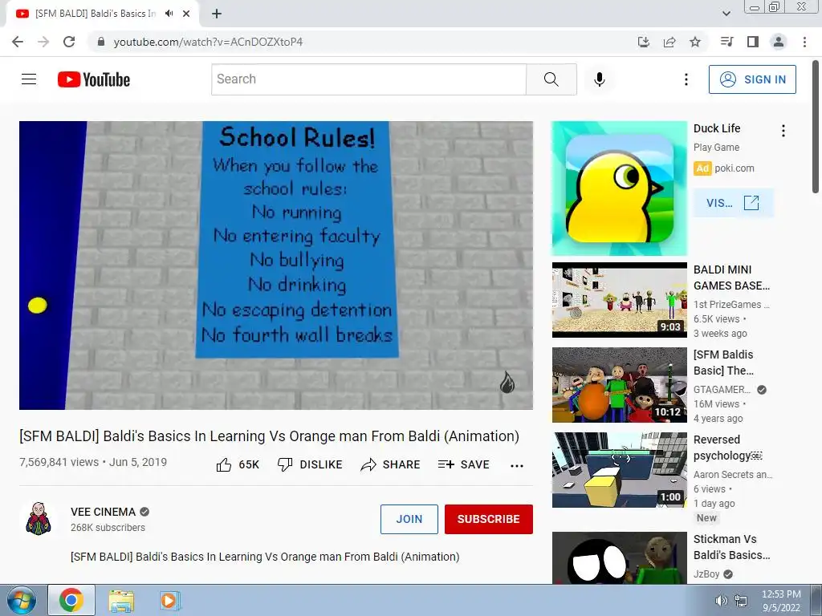Open system volume control
Screen dimensions: 822x616
[x=722, y=601]
